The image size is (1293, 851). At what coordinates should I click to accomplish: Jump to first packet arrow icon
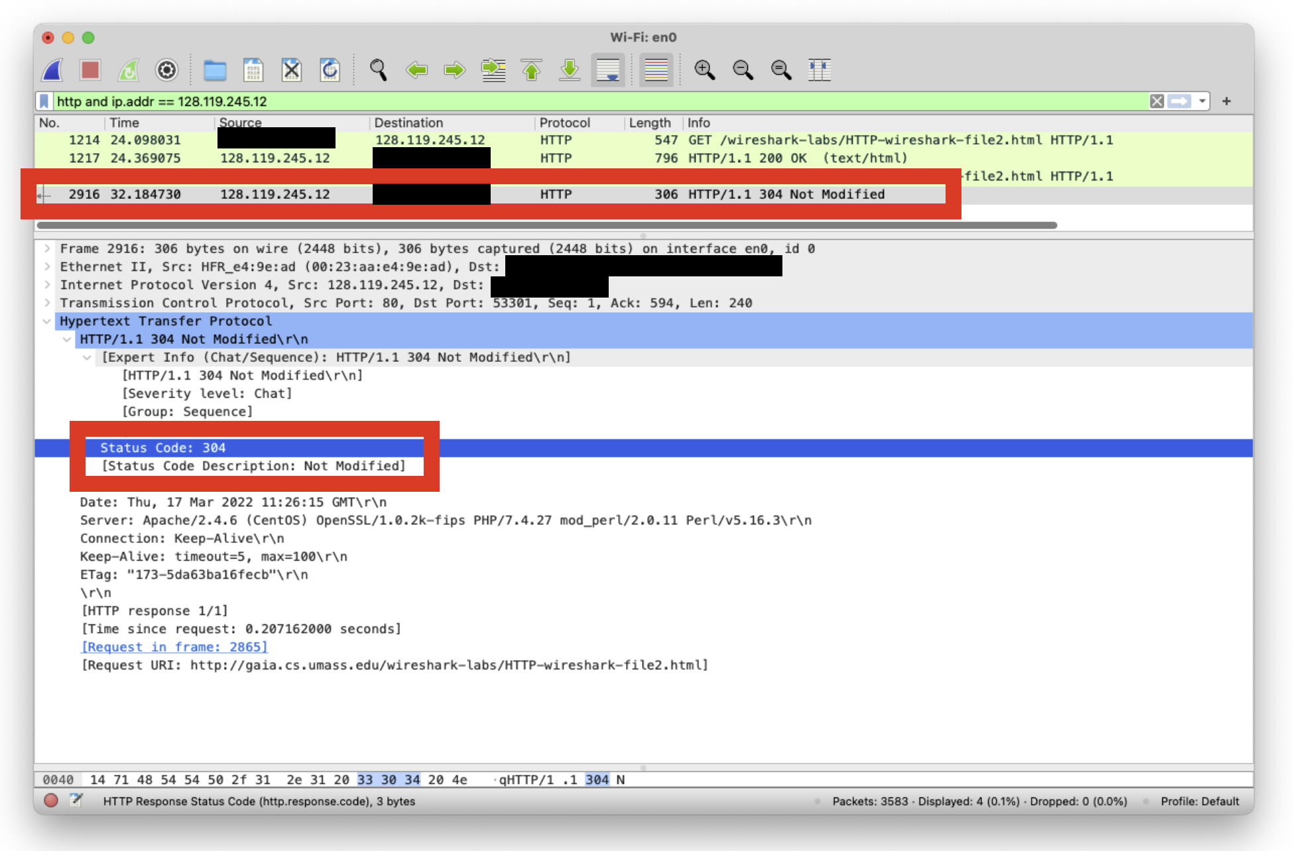531,70
